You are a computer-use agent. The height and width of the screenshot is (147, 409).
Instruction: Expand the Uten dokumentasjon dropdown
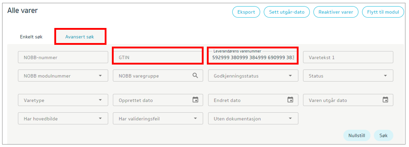point(290,118)
